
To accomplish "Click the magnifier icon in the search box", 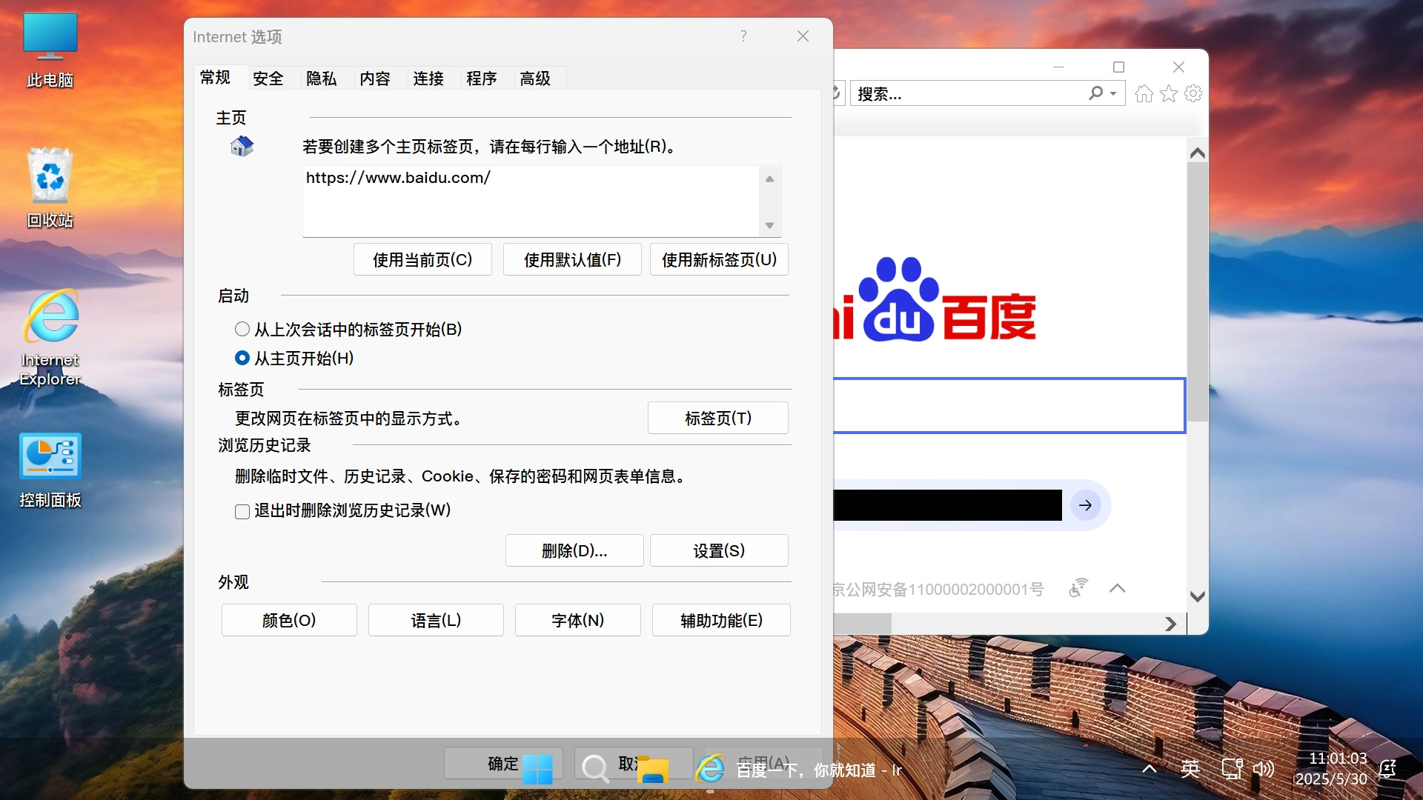I will (x=1096, y=93).
